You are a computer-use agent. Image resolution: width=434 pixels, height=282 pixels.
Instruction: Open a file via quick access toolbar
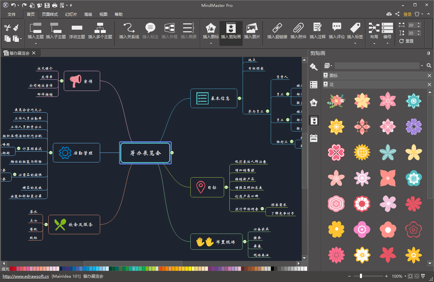click(x=40, y=5)
